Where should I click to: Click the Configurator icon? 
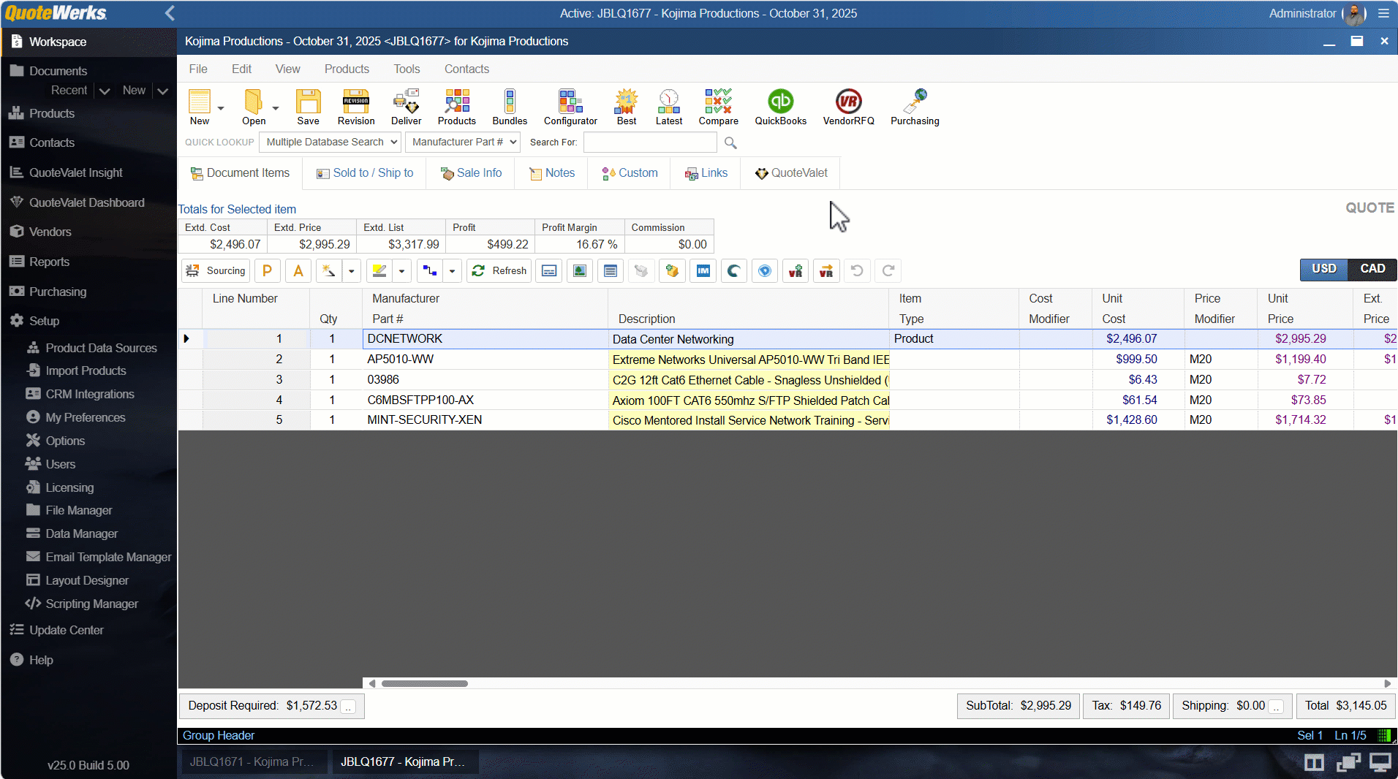point(570,107)
